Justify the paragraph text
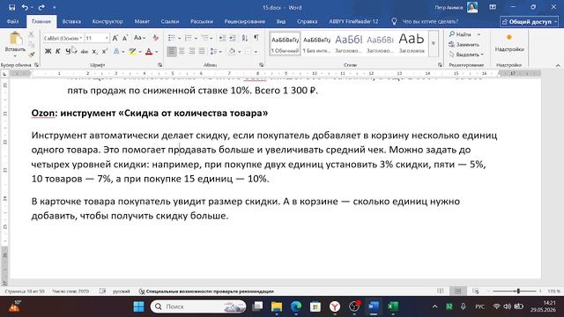 (202, 52)
